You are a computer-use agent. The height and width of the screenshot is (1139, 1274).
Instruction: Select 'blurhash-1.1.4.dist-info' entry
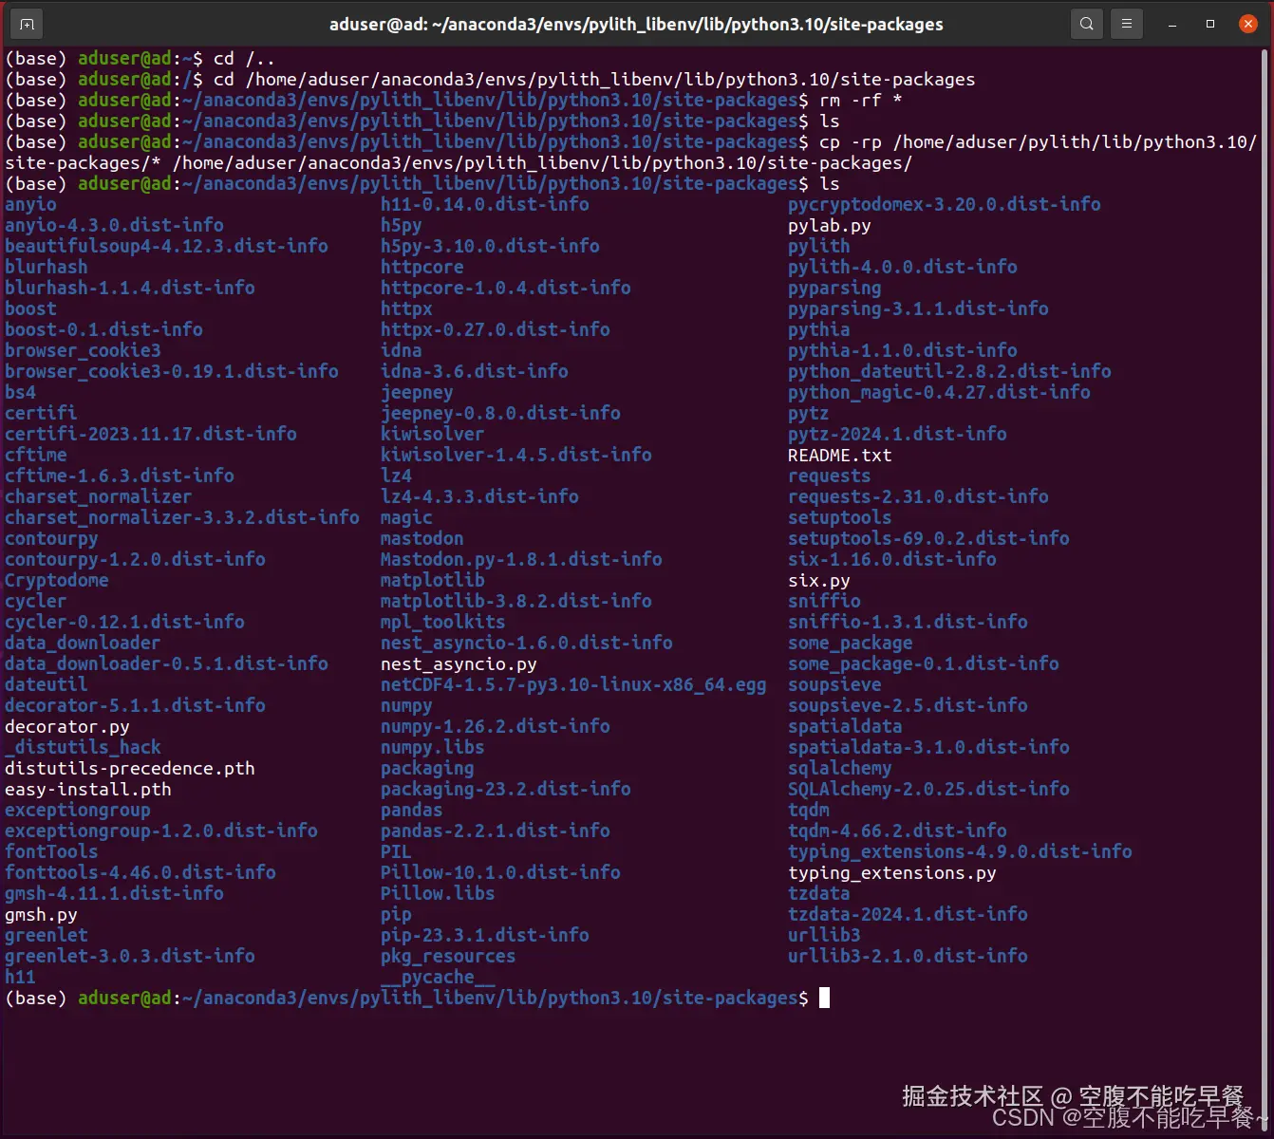(130, 288)
